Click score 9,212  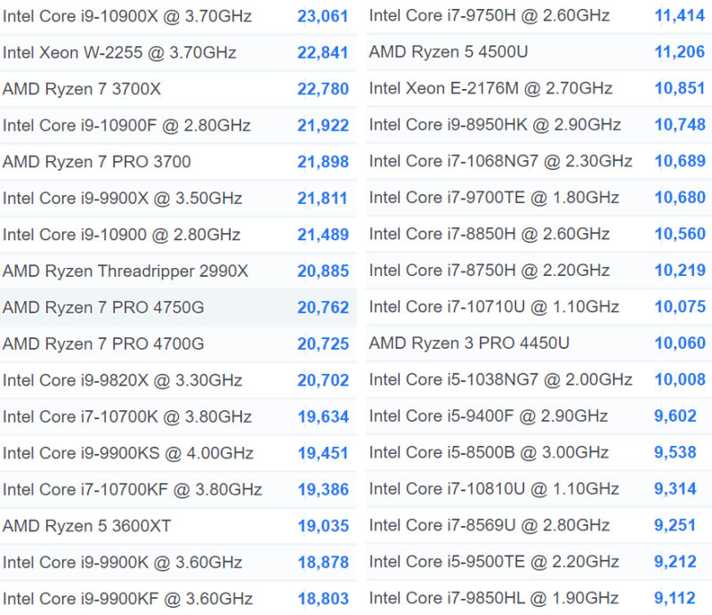click(676, 562)
